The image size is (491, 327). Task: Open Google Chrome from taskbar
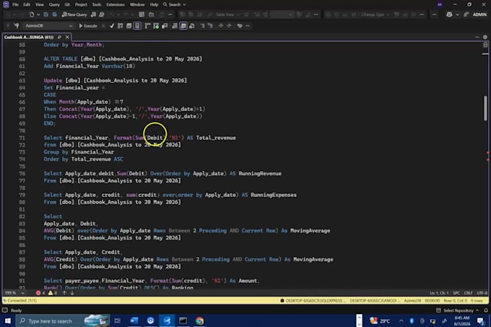click(x=199, y=321)
